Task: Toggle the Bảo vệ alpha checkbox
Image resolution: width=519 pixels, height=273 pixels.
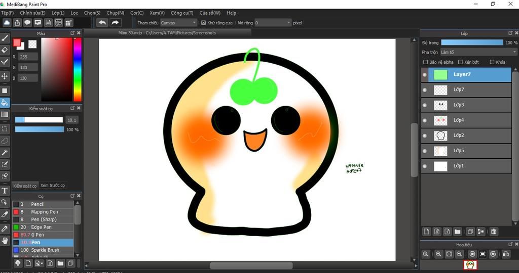Action: click(x=426, y=62)
